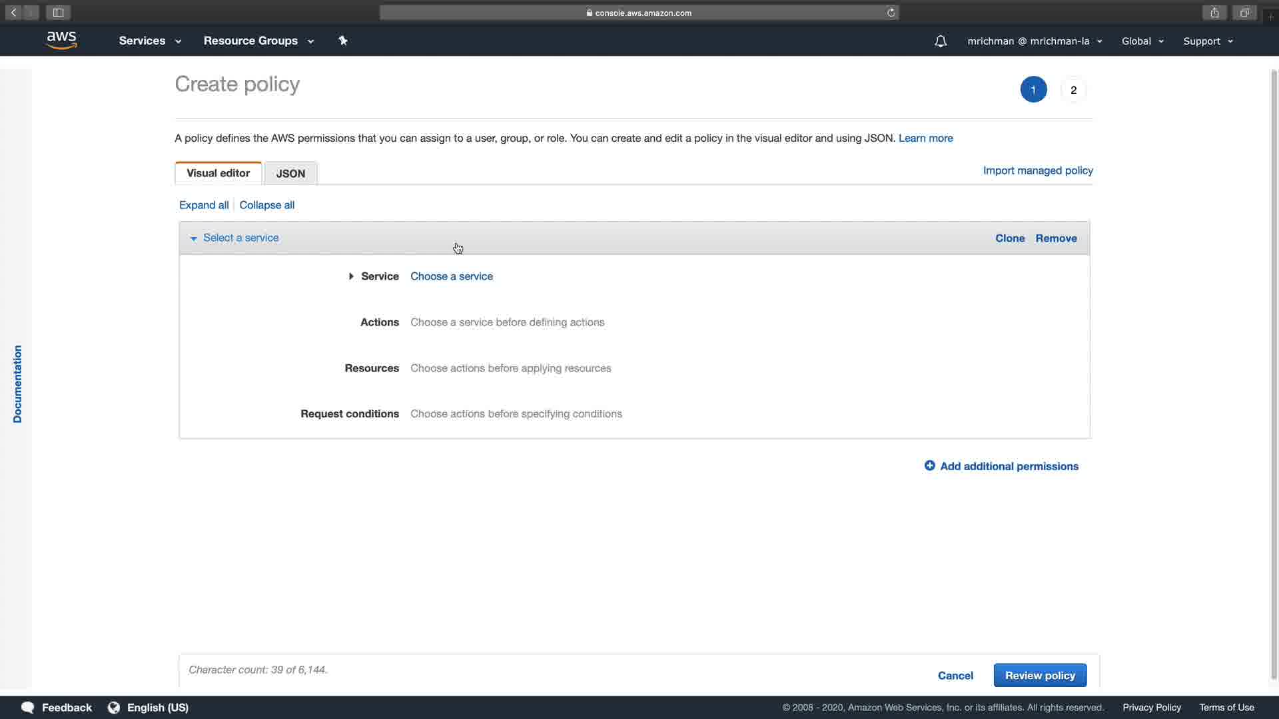Open the notifications bell

point(940,41)
